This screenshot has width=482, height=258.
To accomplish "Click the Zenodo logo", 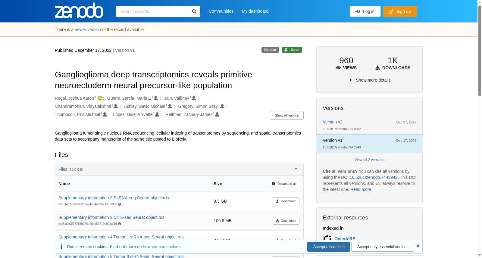I will coord(79,11).
